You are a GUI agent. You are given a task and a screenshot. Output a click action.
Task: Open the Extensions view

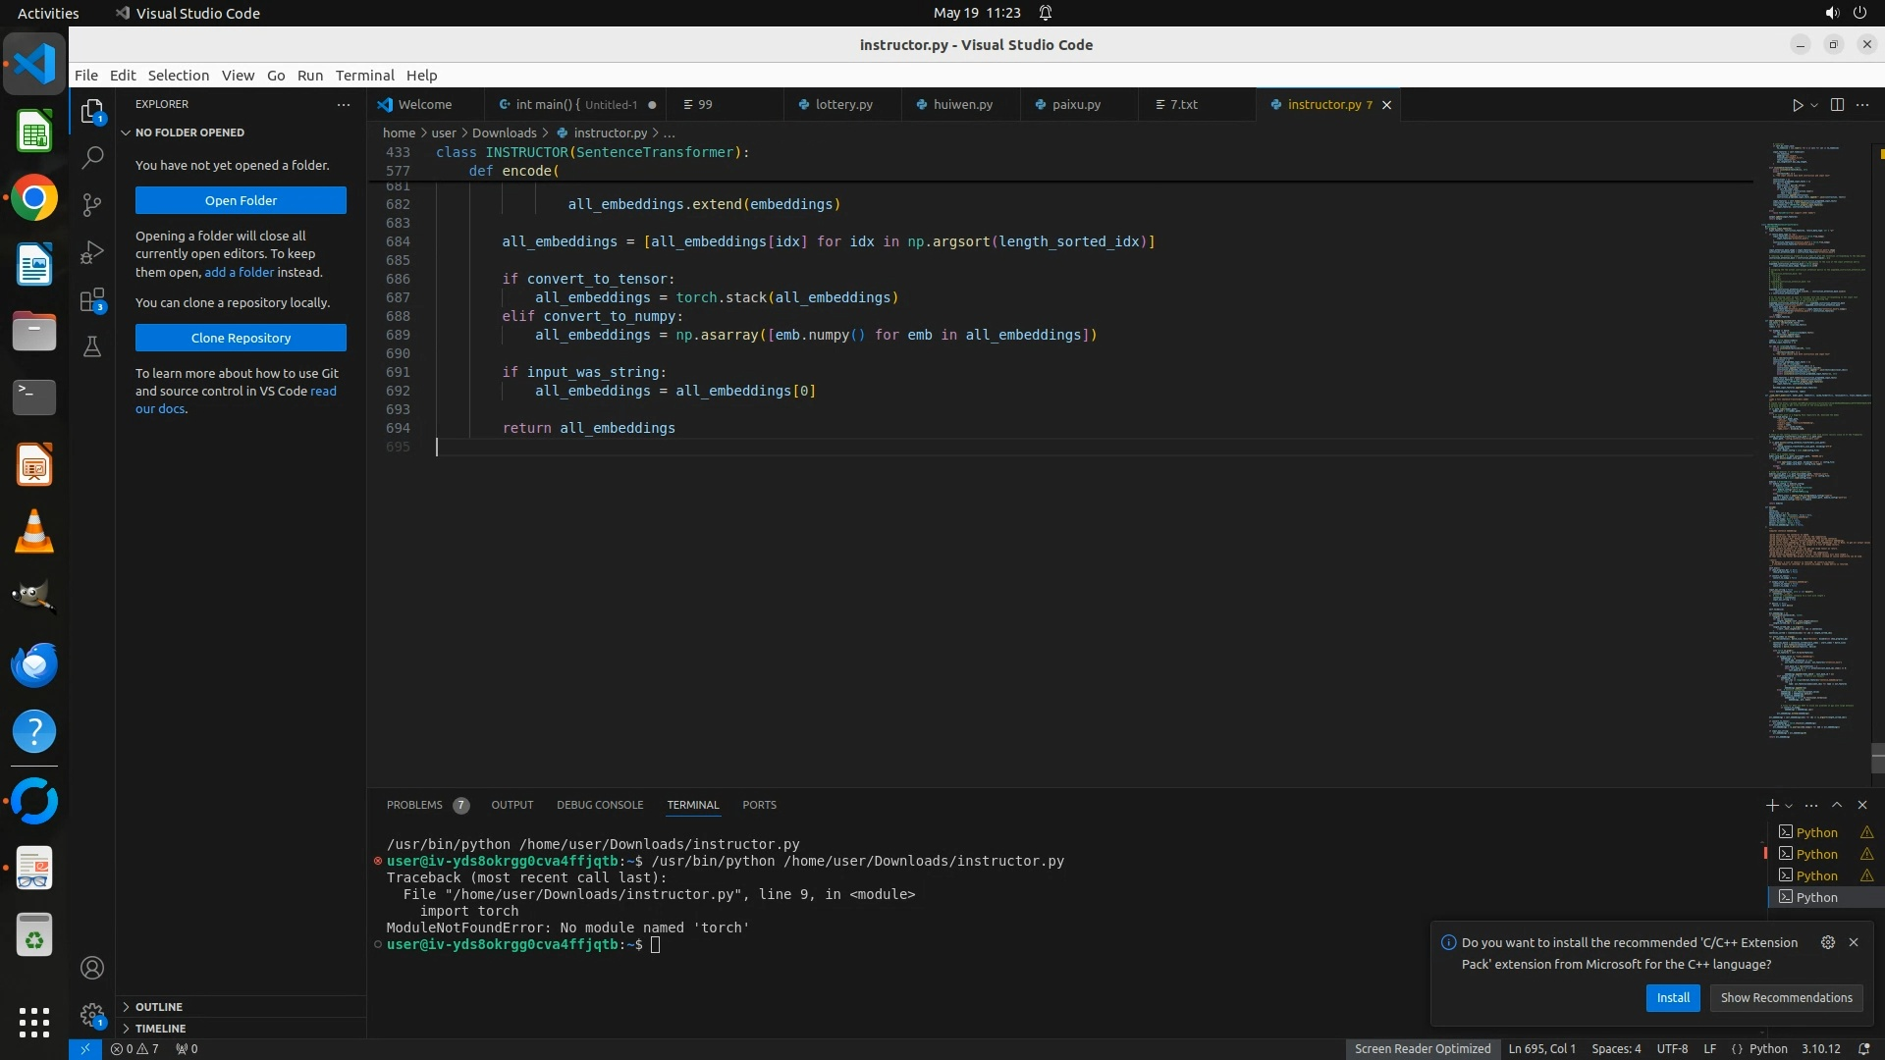(92, 300)
